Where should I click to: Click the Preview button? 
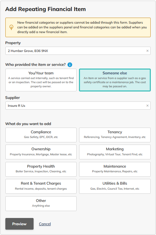[19, 224]
